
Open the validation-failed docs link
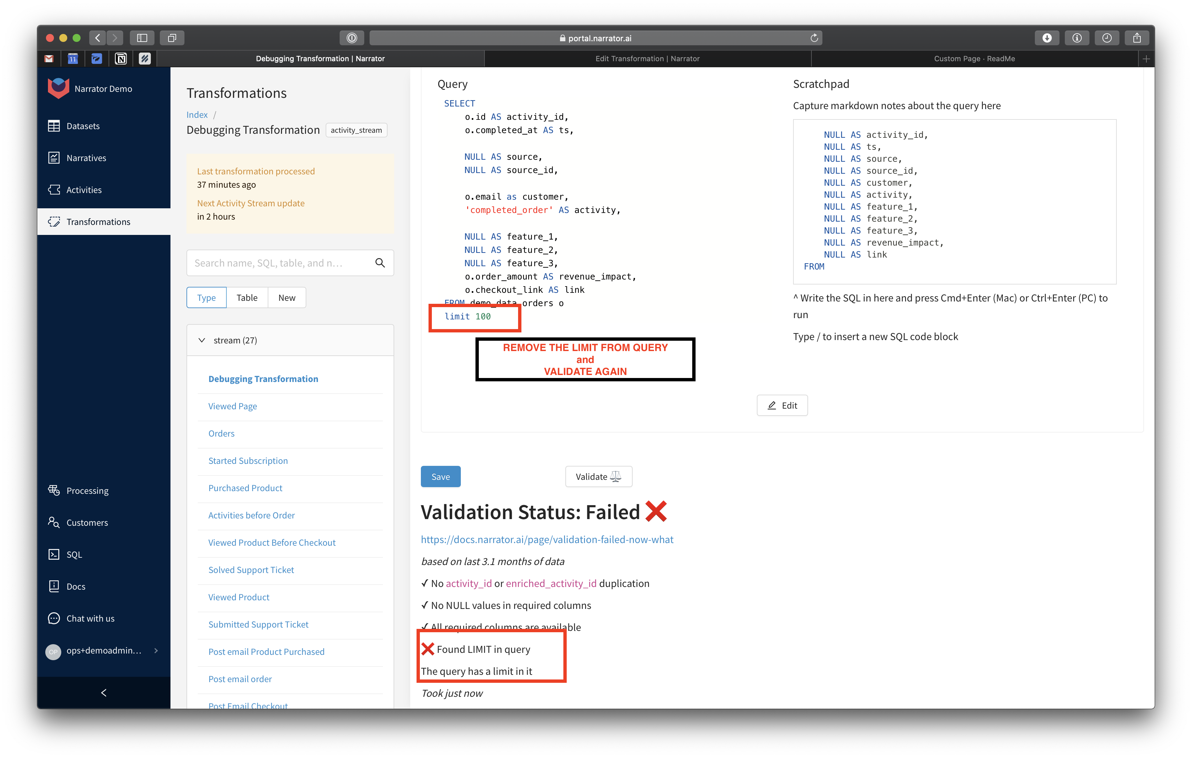[546, 539]
